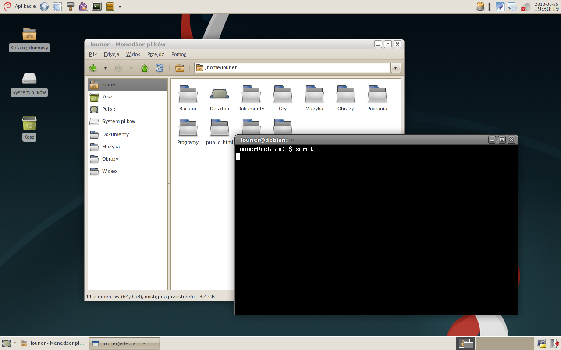This screenshot has width=561, height=350.
Task: Select the Obrazy folder in the file view
Action: click(x=346, y=98)
